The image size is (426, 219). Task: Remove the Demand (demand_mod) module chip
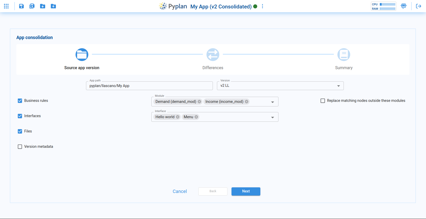point(199,102)
